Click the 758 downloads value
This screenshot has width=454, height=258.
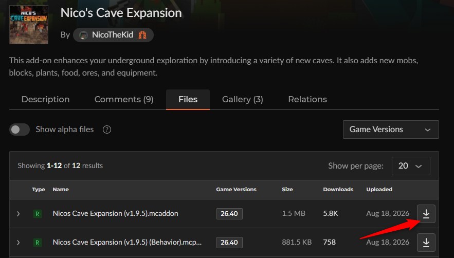[x=330, y=242]
